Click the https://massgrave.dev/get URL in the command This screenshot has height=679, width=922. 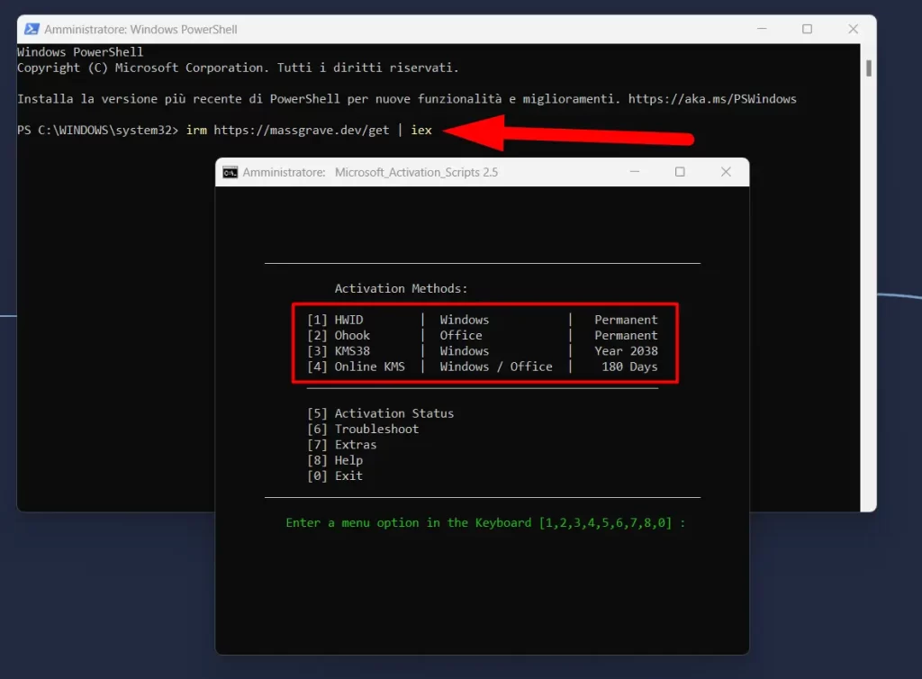coord(301,130)
